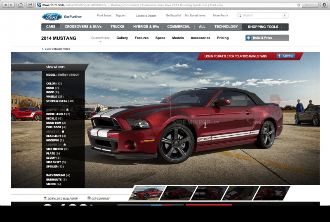This screenshot has width=330, height=222.
Task: Select the TRUCKS navigation tab
Action: (117, 27)
